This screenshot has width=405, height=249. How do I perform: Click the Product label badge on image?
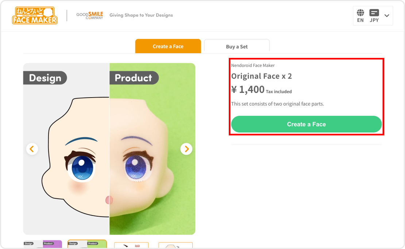(134, 78)
